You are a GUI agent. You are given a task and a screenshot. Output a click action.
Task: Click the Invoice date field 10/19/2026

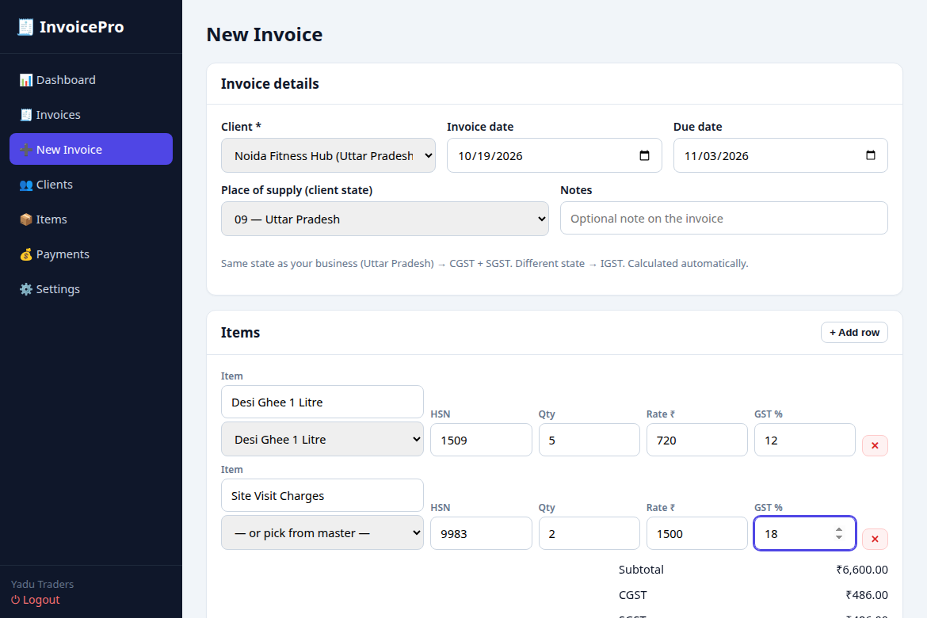click(554, 155)
